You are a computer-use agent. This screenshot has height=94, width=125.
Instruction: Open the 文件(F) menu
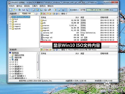click(x=12, y=6)
